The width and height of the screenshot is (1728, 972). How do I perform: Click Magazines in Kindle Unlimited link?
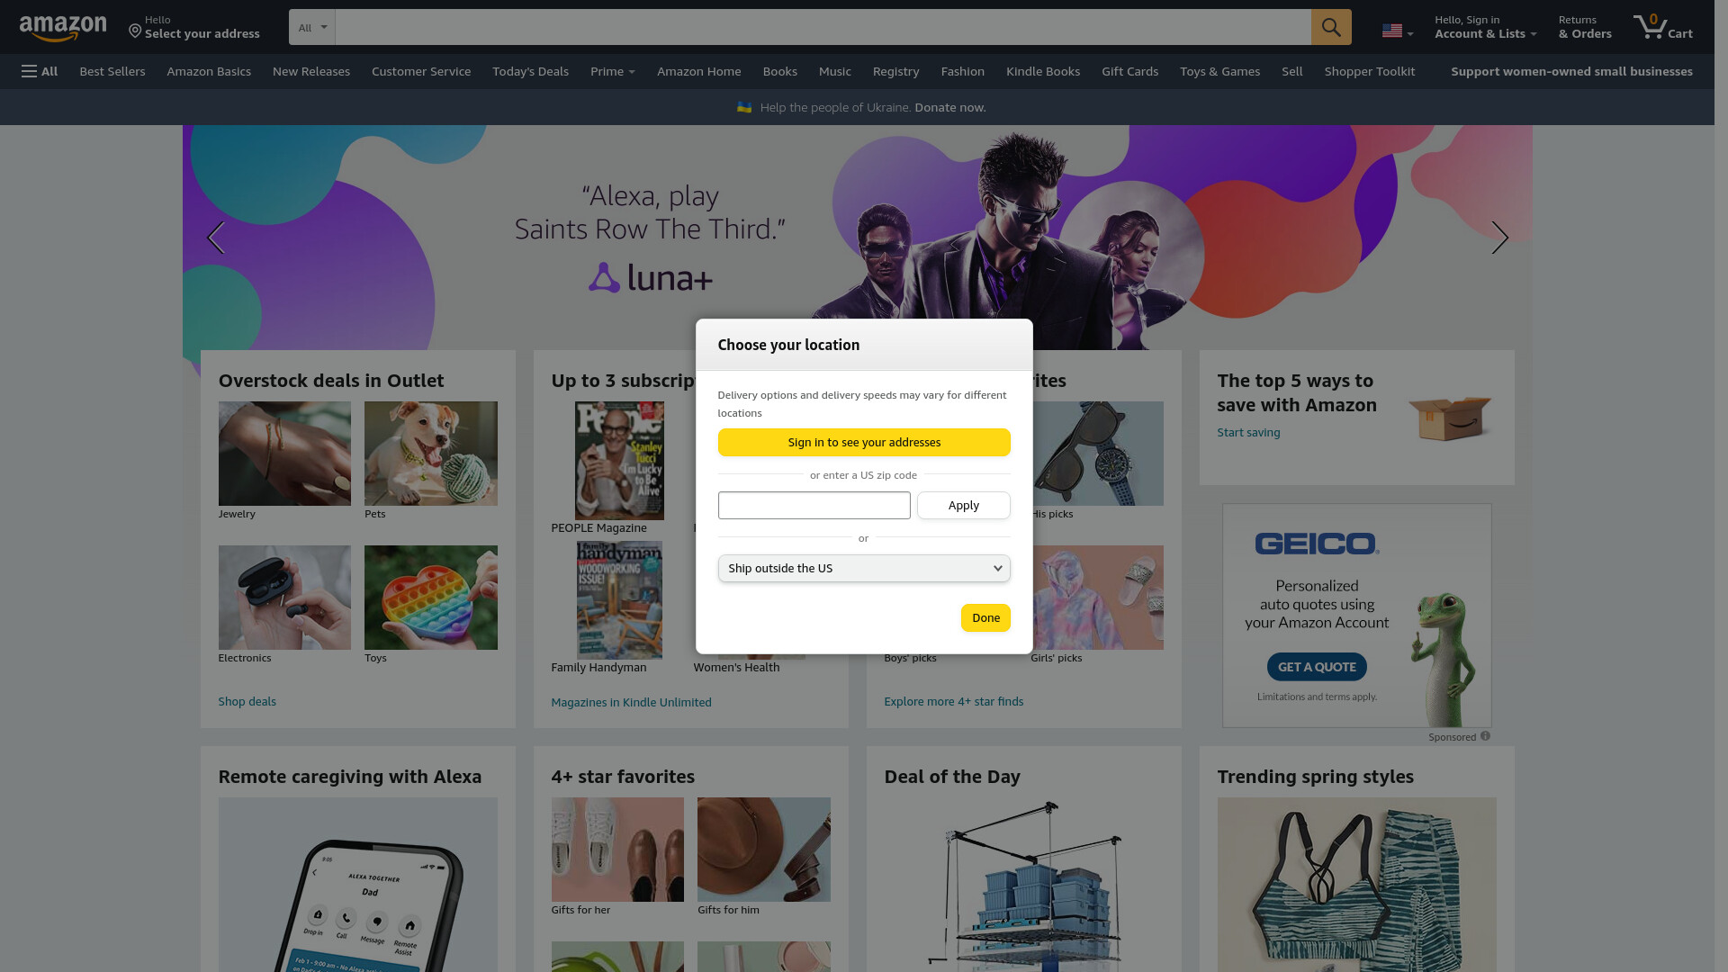[x=631, y=702]
